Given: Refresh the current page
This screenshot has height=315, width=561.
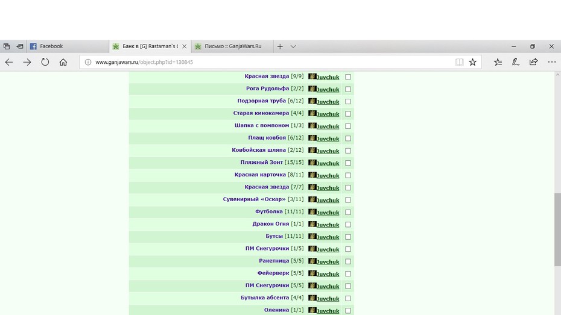Looking at the screenshot, I should (45, 62).
